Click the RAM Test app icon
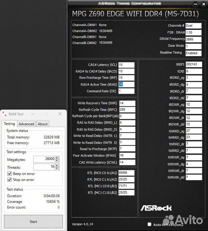The image size is (208, 231). coord(4,114)
